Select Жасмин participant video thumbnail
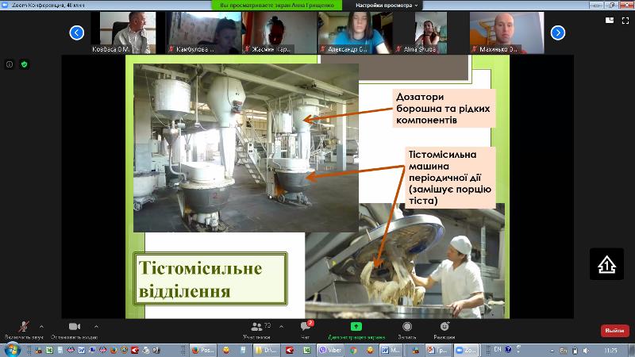The height and width of the screenshot is (357, 635). (x=279, y=33)
